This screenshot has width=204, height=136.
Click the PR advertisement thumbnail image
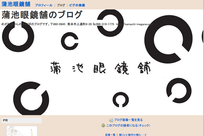[22, 131]
